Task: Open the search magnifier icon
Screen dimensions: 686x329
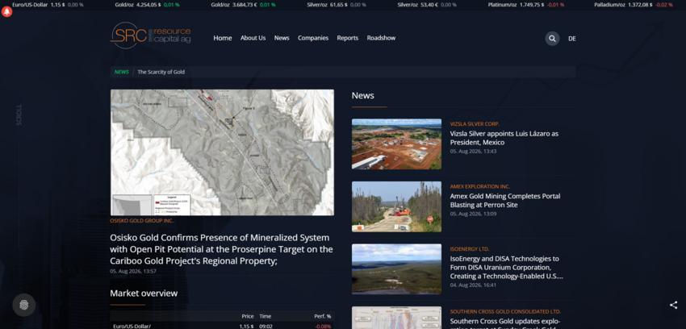Action: tap(552, 39)
